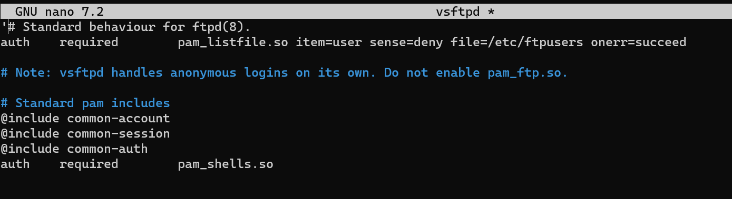Click the item=user parameter
Screen dimensions: 732x199
click(329, 42)
